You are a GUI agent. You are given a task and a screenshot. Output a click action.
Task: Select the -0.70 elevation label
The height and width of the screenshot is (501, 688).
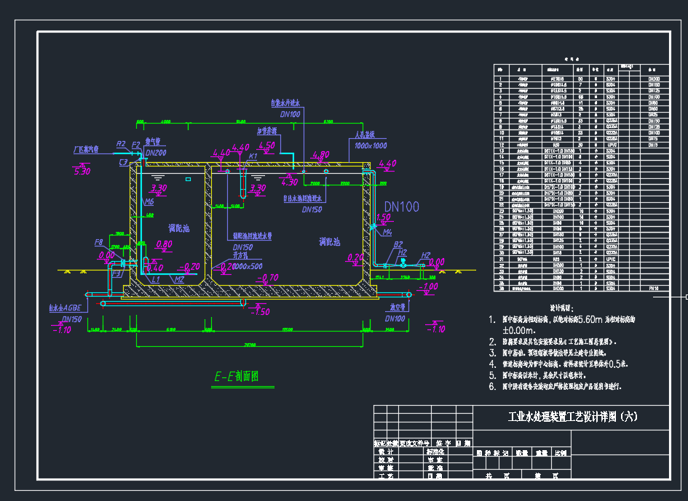[x=268, y=278]
